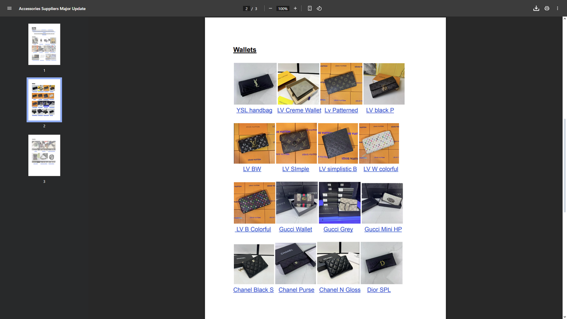Click the zoom percentage field
This screenshot has width=567, height=319.
pyautogui.click(x=283, y=9)
